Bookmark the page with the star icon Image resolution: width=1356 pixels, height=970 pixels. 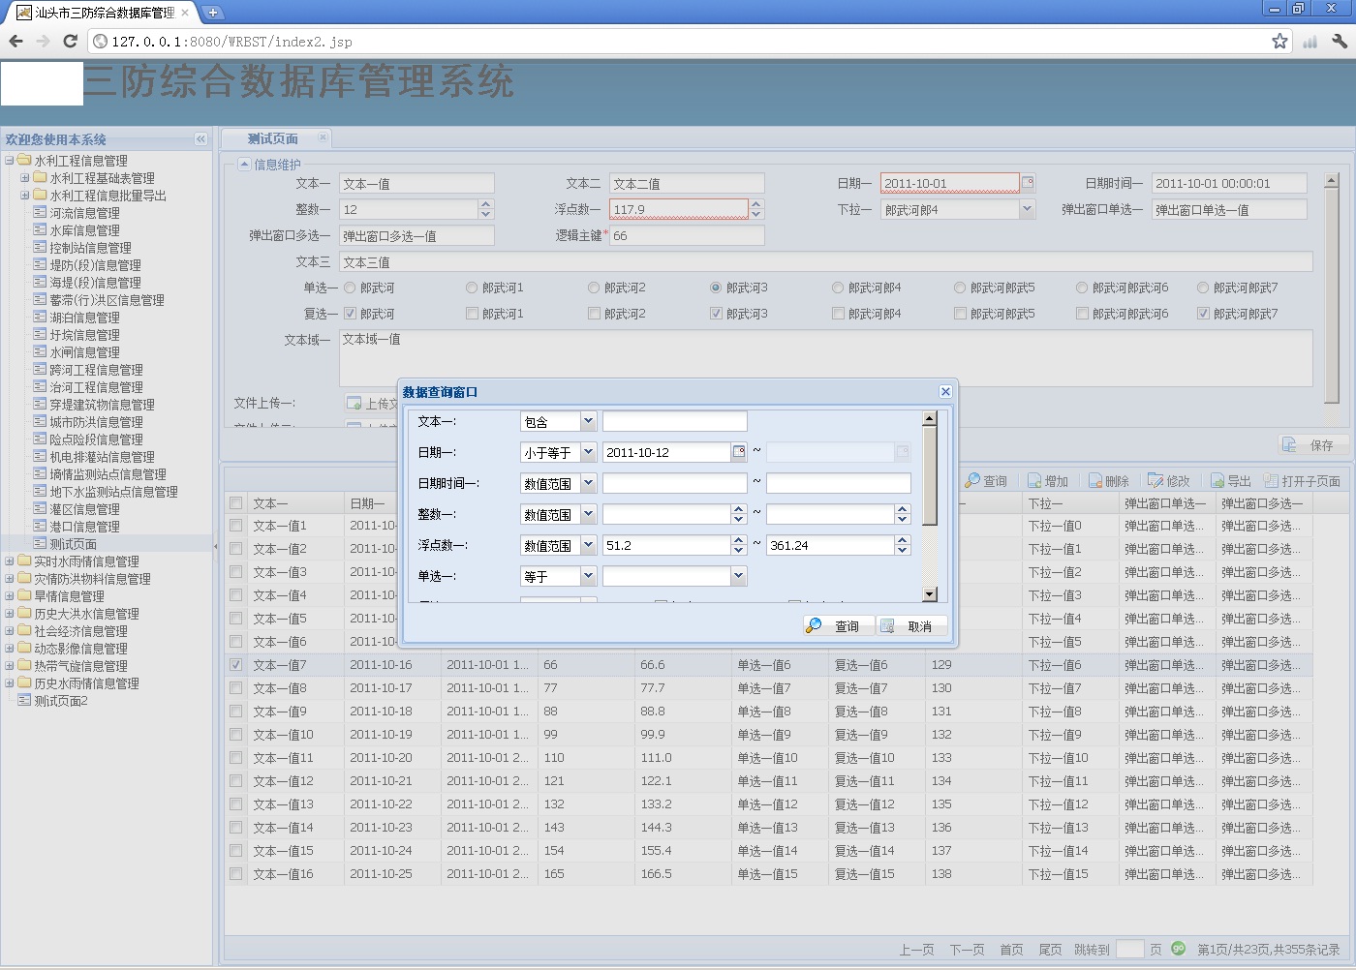tap(1279, 41)
